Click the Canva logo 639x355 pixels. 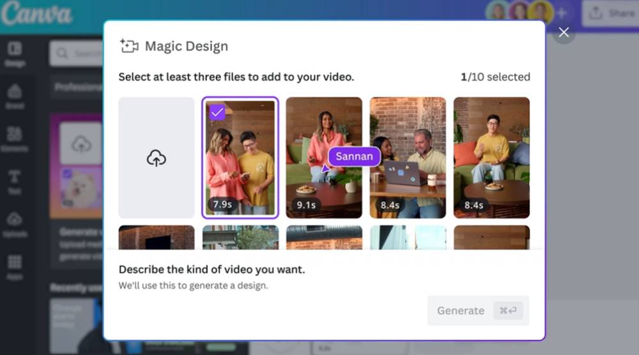click(x=36, y=13)
